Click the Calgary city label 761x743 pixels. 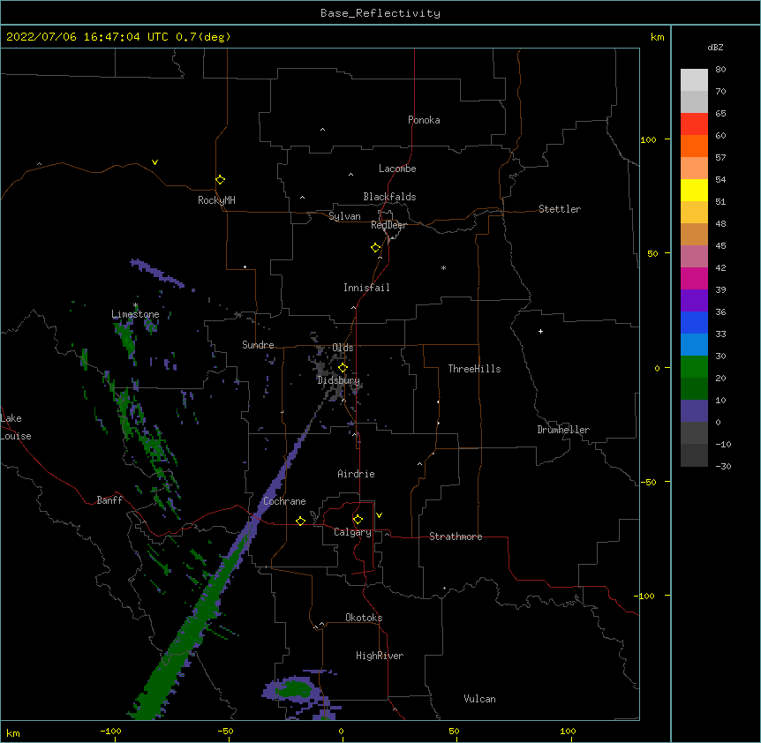click(352, 532)
